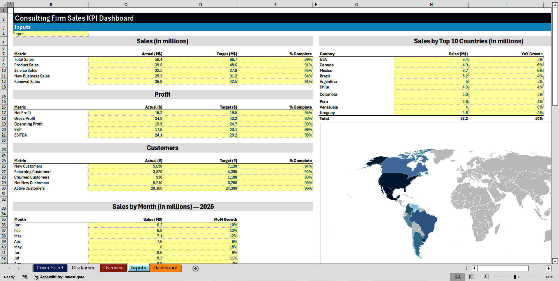Image resolution: width=559 pixels, height=281 pixels.
Task: Click the 'Venezuela' country label
Action: point(329,107)
